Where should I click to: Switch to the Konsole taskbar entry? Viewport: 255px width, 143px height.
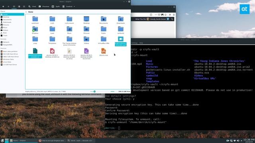tap(81, 141)
